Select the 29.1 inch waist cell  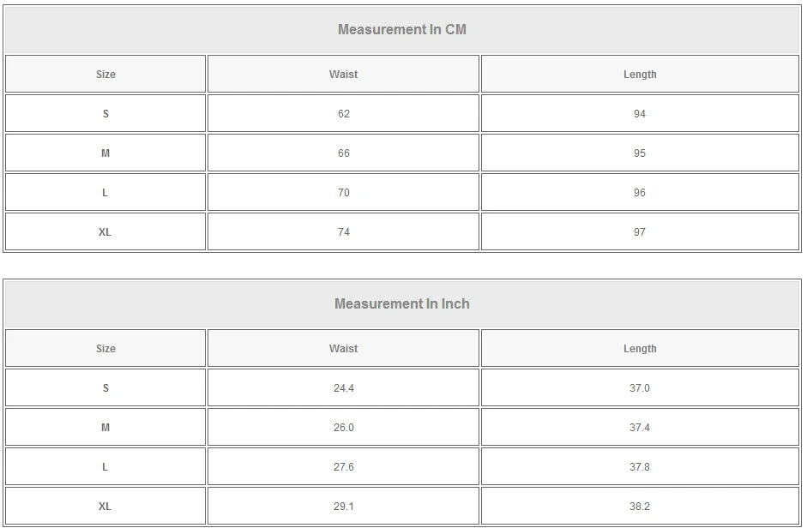[x=343, y=507]
